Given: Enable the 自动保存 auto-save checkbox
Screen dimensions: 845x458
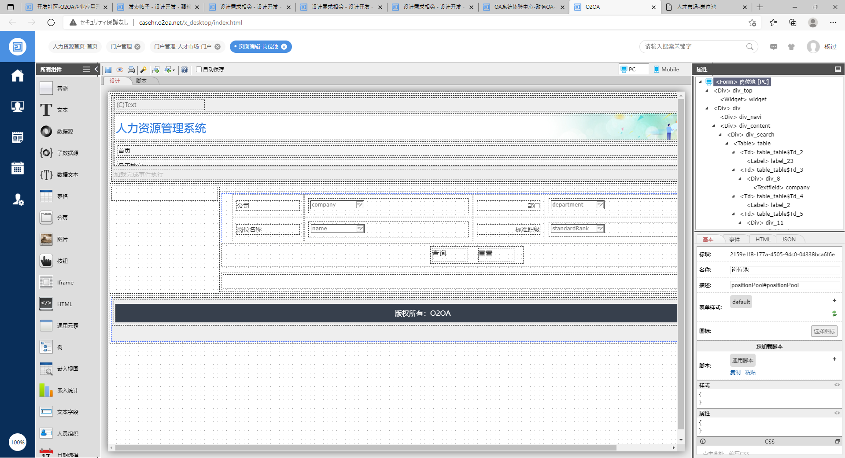Looking at the screenshot, I should [x=199, y=69].
